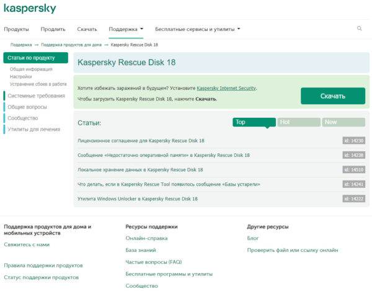
Task: Expand Бесплатные сервисы и утилиты dropdown
Action: [198, 29]
